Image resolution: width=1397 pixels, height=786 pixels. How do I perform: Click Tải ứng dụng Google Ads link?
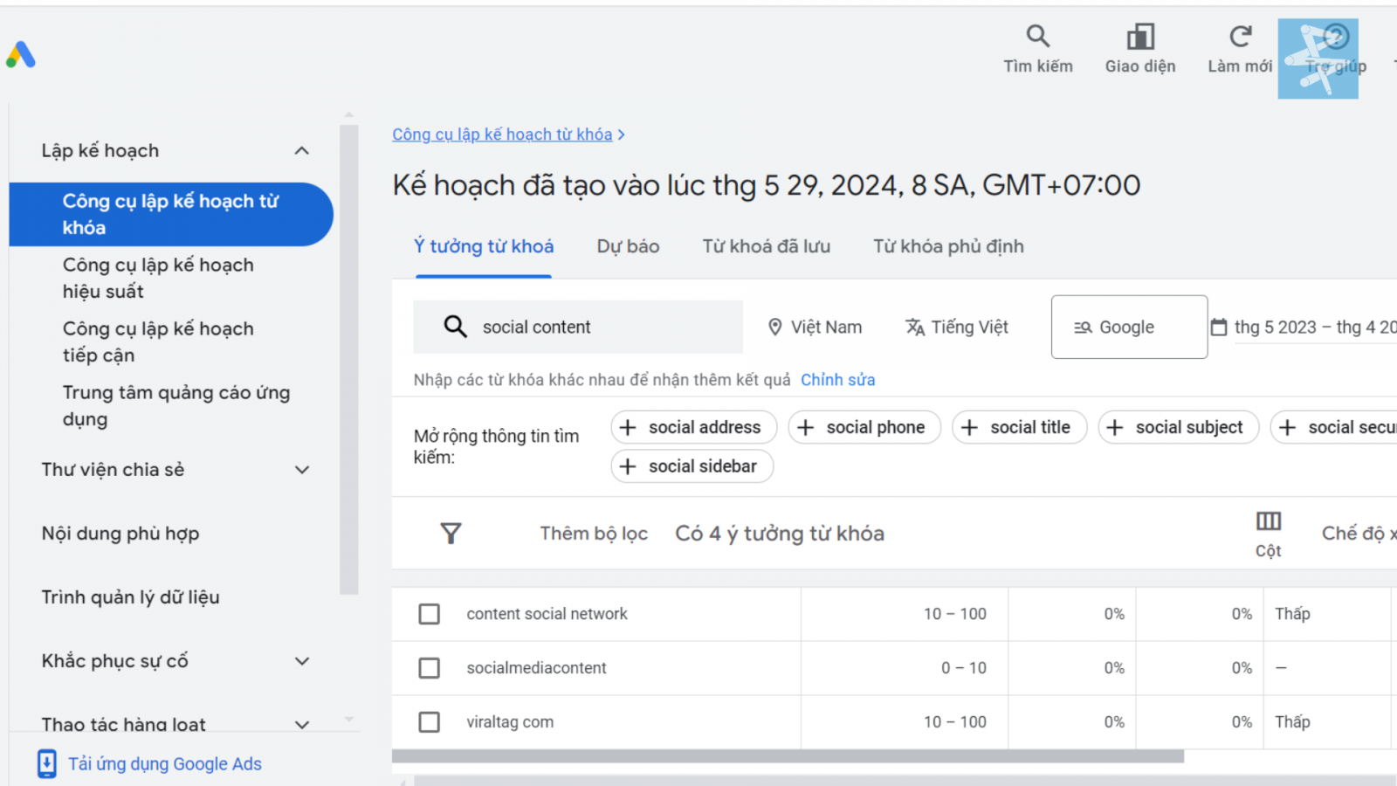(165, 764)
